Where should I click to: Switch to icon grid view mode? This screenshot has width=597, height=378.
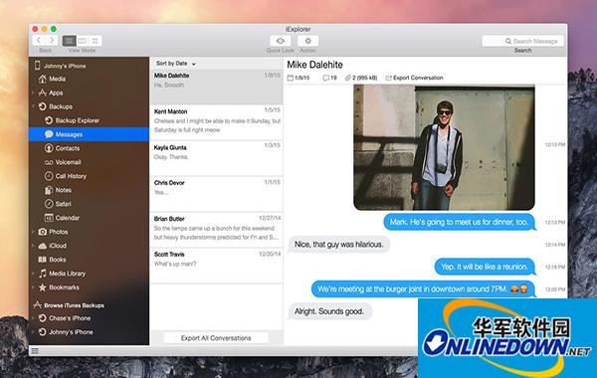click(95, 41)
